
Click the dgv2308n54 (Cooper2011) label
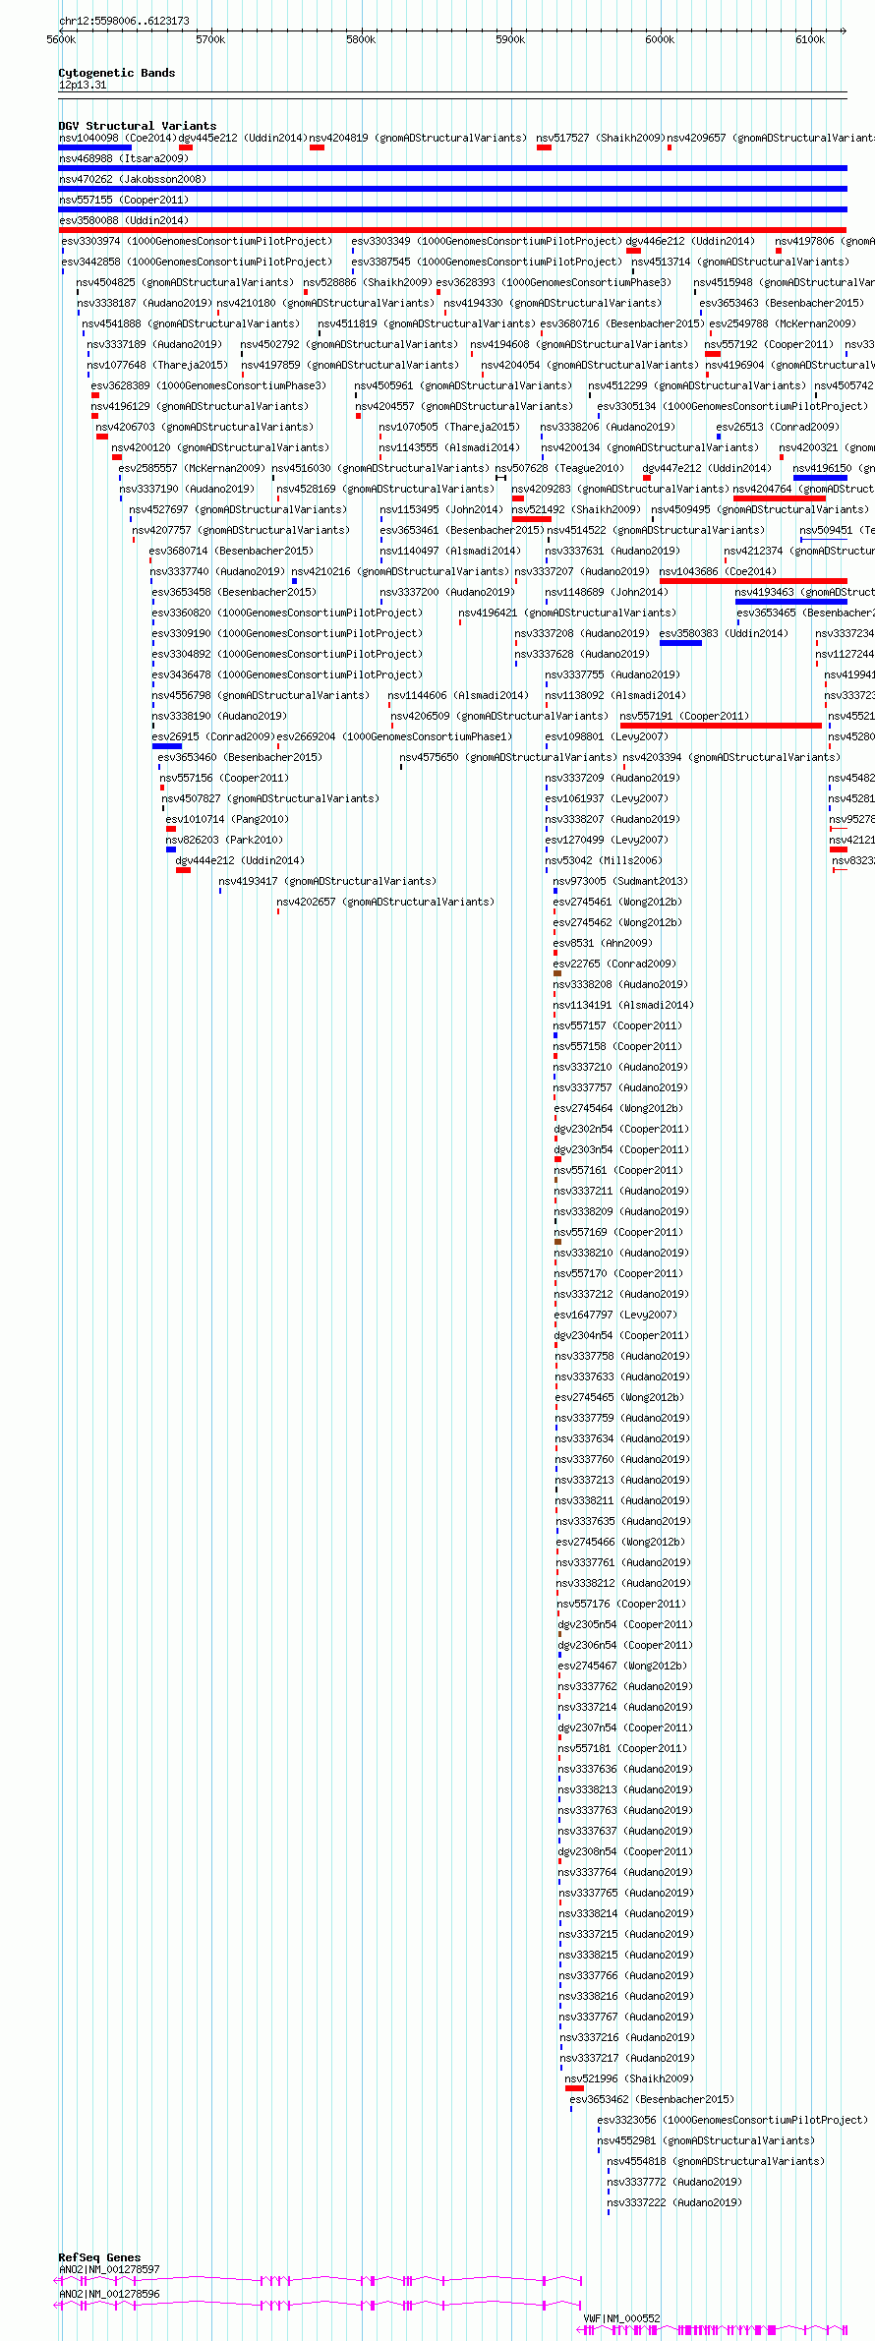[x=626, y=1851]
